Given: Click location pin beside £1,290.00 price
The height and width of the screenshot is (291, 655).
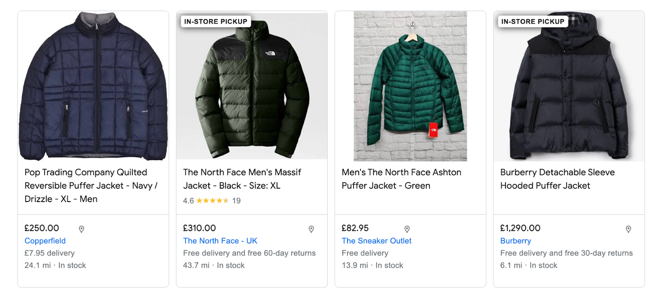Looking at the screenshot, I should point(628,229).
